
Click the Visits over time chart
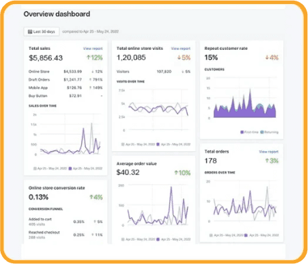[155, 110]
